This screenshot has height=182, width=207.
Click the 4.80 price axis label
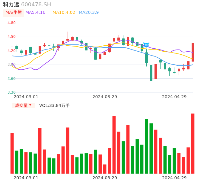pos(11,23)
